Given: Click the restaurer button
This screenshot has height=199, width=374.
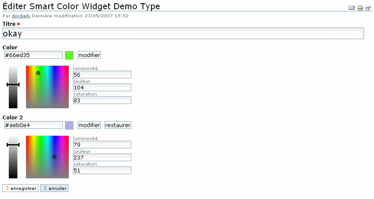Looking at the screenshot, I should tap(118, 125).
